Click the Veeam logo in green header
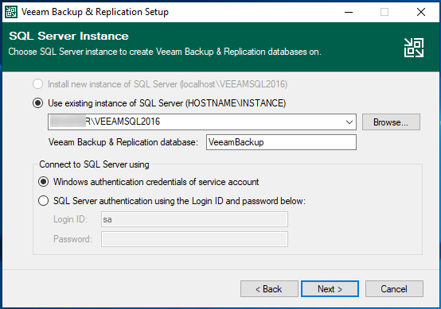The width and height of the screenshot is (441, 309). (x=414, y=48)
